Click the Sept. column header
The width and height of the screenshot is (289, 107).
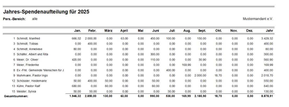tap(202, 31)
